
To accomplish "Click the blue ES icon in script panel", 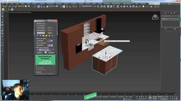I will pyautogui.click(x=37, y=36).
